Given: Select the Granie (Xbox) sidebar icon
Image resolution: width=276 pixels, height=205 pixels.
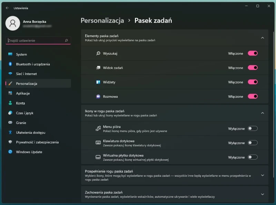Looking at the screenshot, I should pyautogui.click(x=10, y=122).
